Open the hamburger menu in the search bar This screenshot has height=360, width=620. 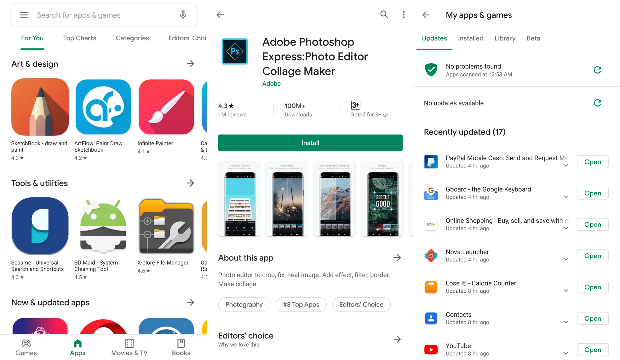click(x=24, y=15)
